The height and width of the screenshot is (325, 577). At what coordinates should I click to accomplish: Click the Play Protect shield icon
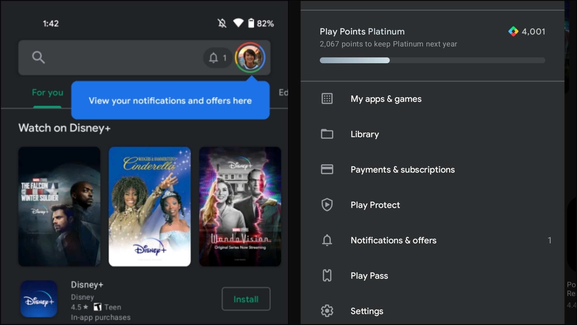coord(327,205)
